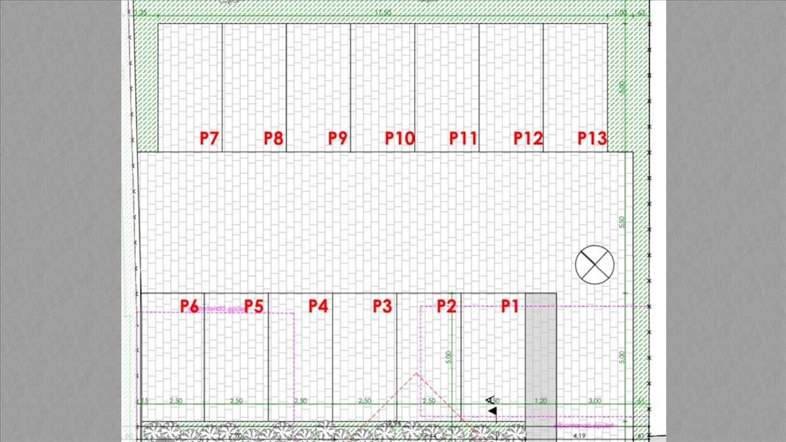786x442 pixels.
Task: Select parking space label P7
Action: 209,138
